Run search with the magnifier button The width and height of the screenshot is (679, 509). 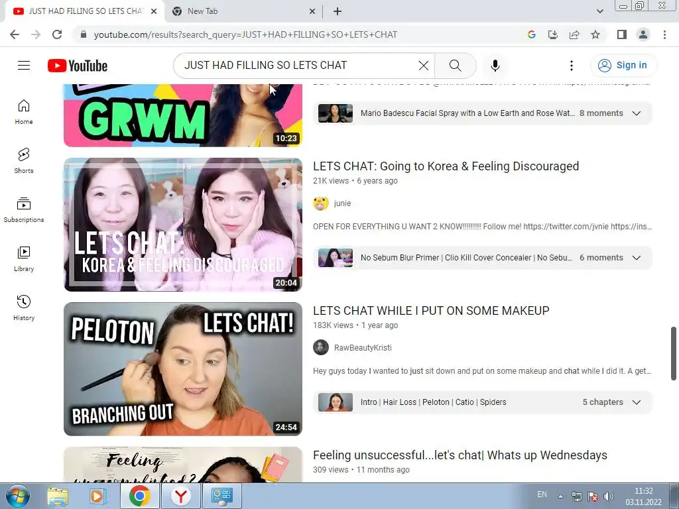point(455,66)
